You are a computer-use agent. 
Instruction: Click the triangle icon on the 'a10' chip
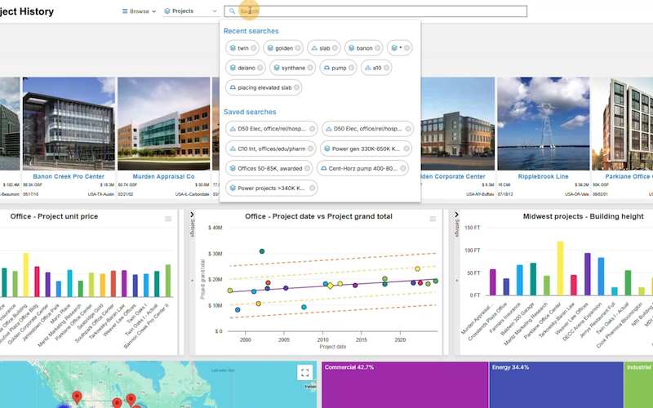point(368,68)
